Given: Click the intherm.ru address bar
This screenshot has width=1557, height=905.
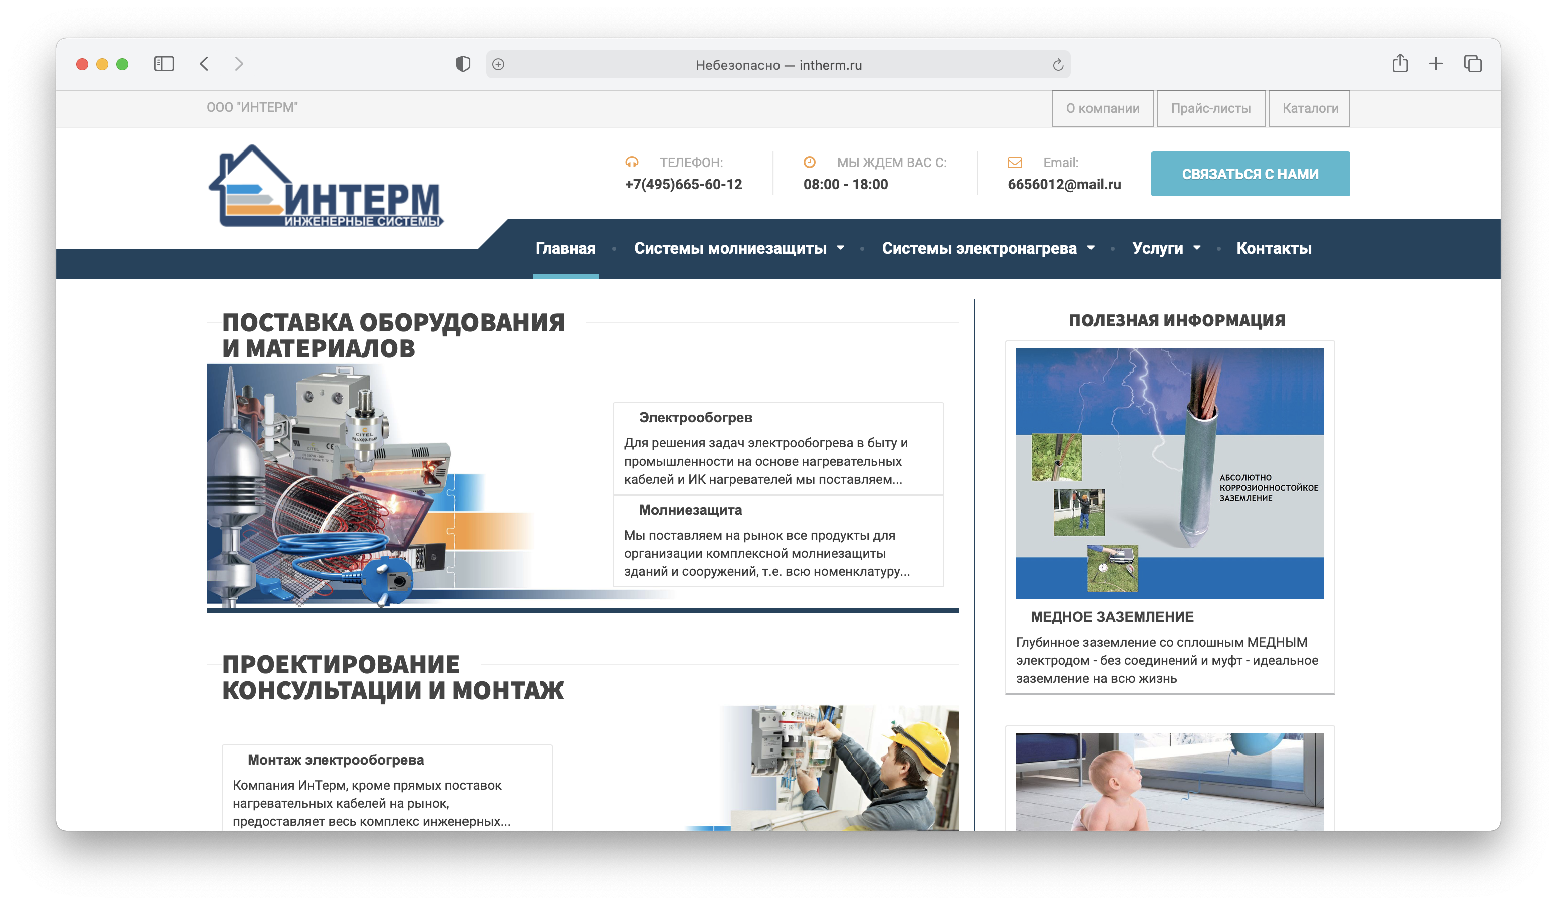Looking at the screenshot, I should (x=778, y=64).
